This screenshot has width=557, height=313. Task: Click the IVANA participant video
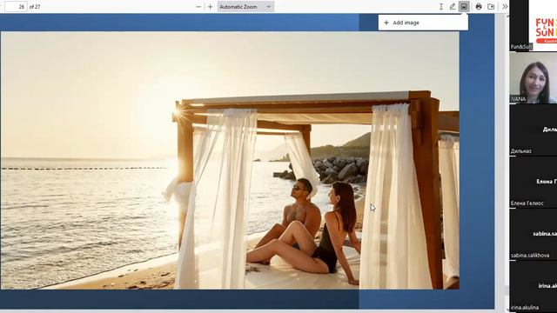pos(534,77)
